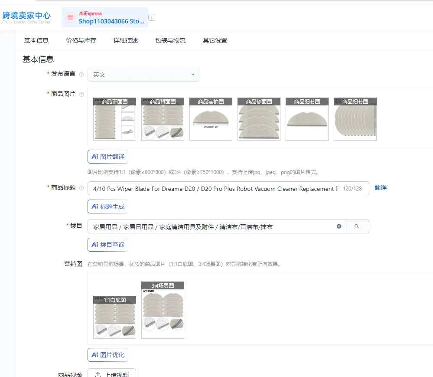
Task: Select the 商品正面图 image thumbnail
Action: pos(114,118)
